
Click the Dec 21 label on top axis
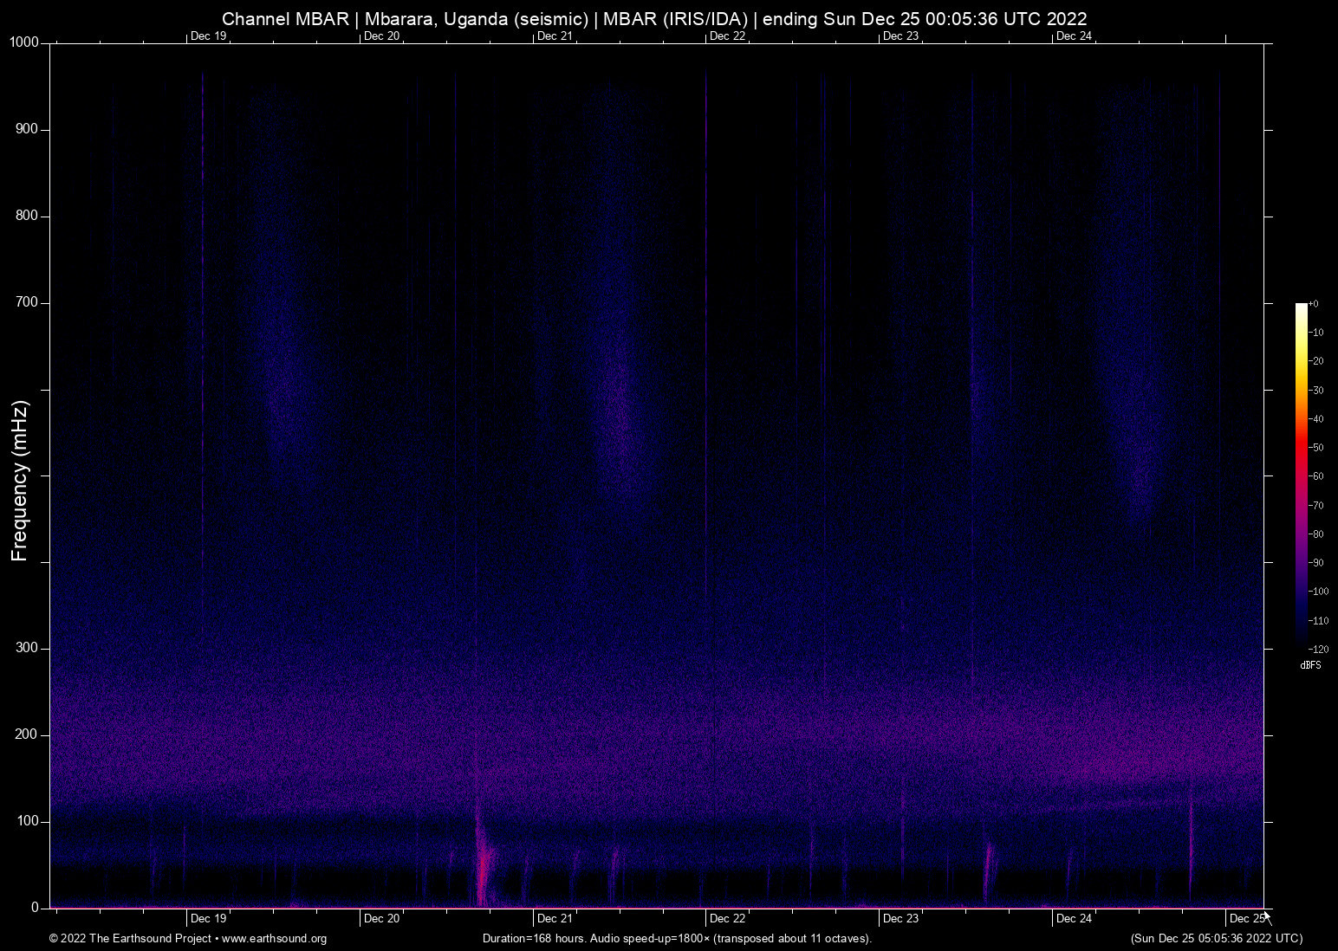click(553, 36)
